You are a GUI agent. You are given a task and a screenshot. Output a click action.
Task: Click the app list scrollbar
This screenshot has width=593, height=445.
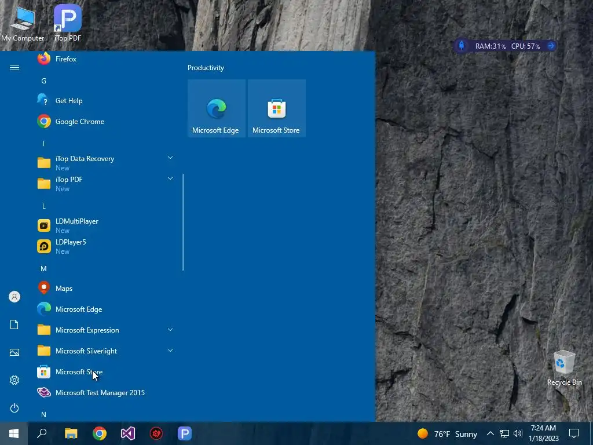[x=183, y=222]
